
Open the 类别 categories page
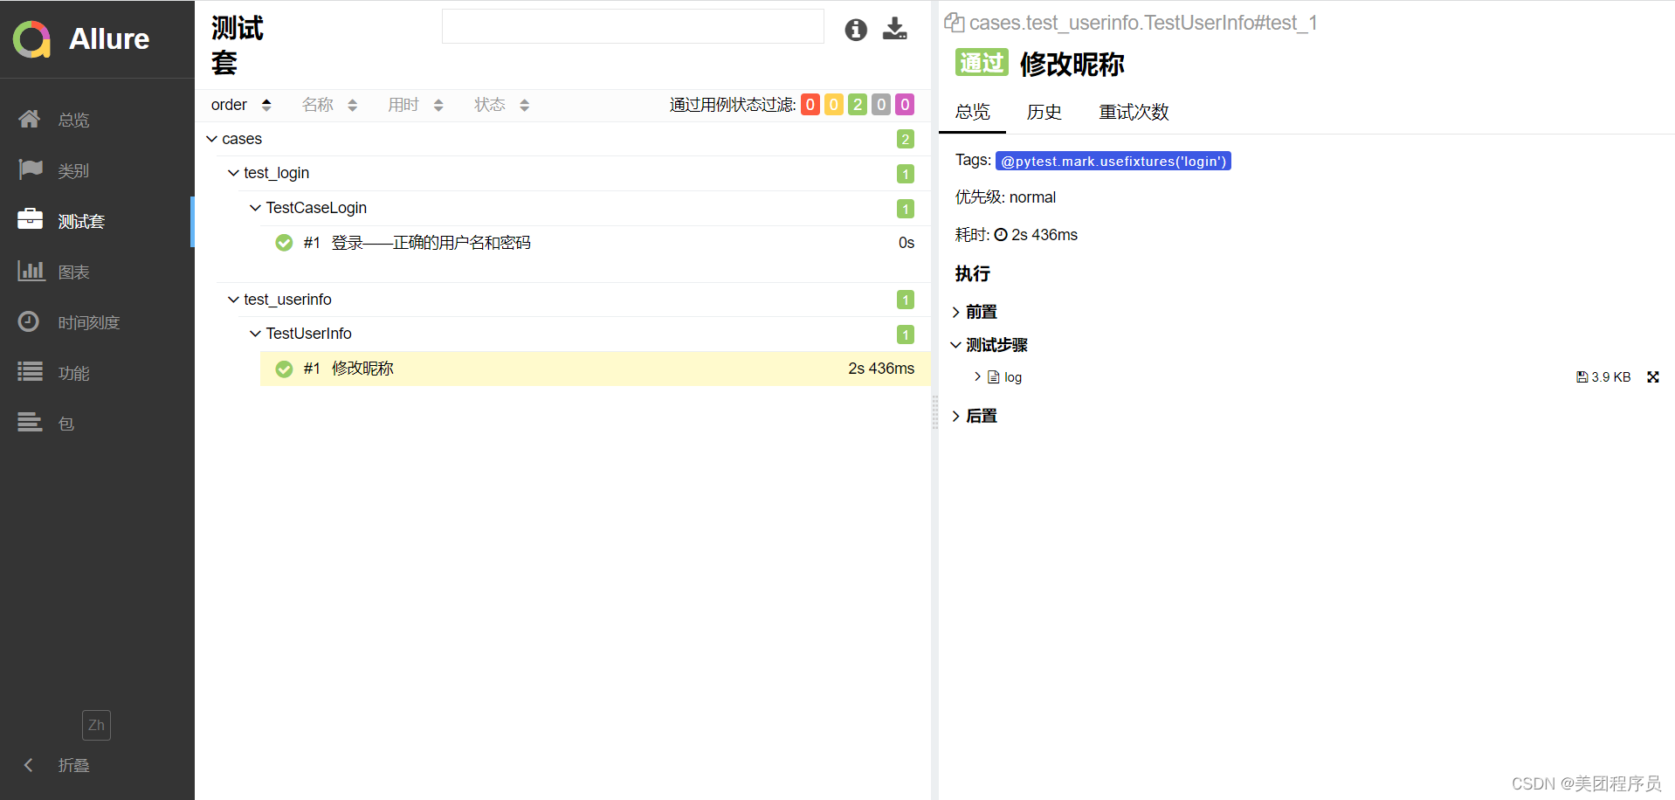pyautogui.click(x=72, y=170)
